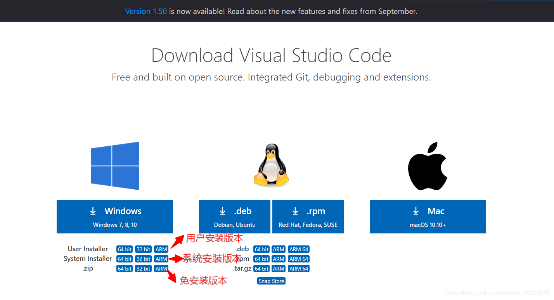Viewport: 554px width, 300px height.
Task: Download the .tar.gz ARM 64 archive
Action: 299,269
